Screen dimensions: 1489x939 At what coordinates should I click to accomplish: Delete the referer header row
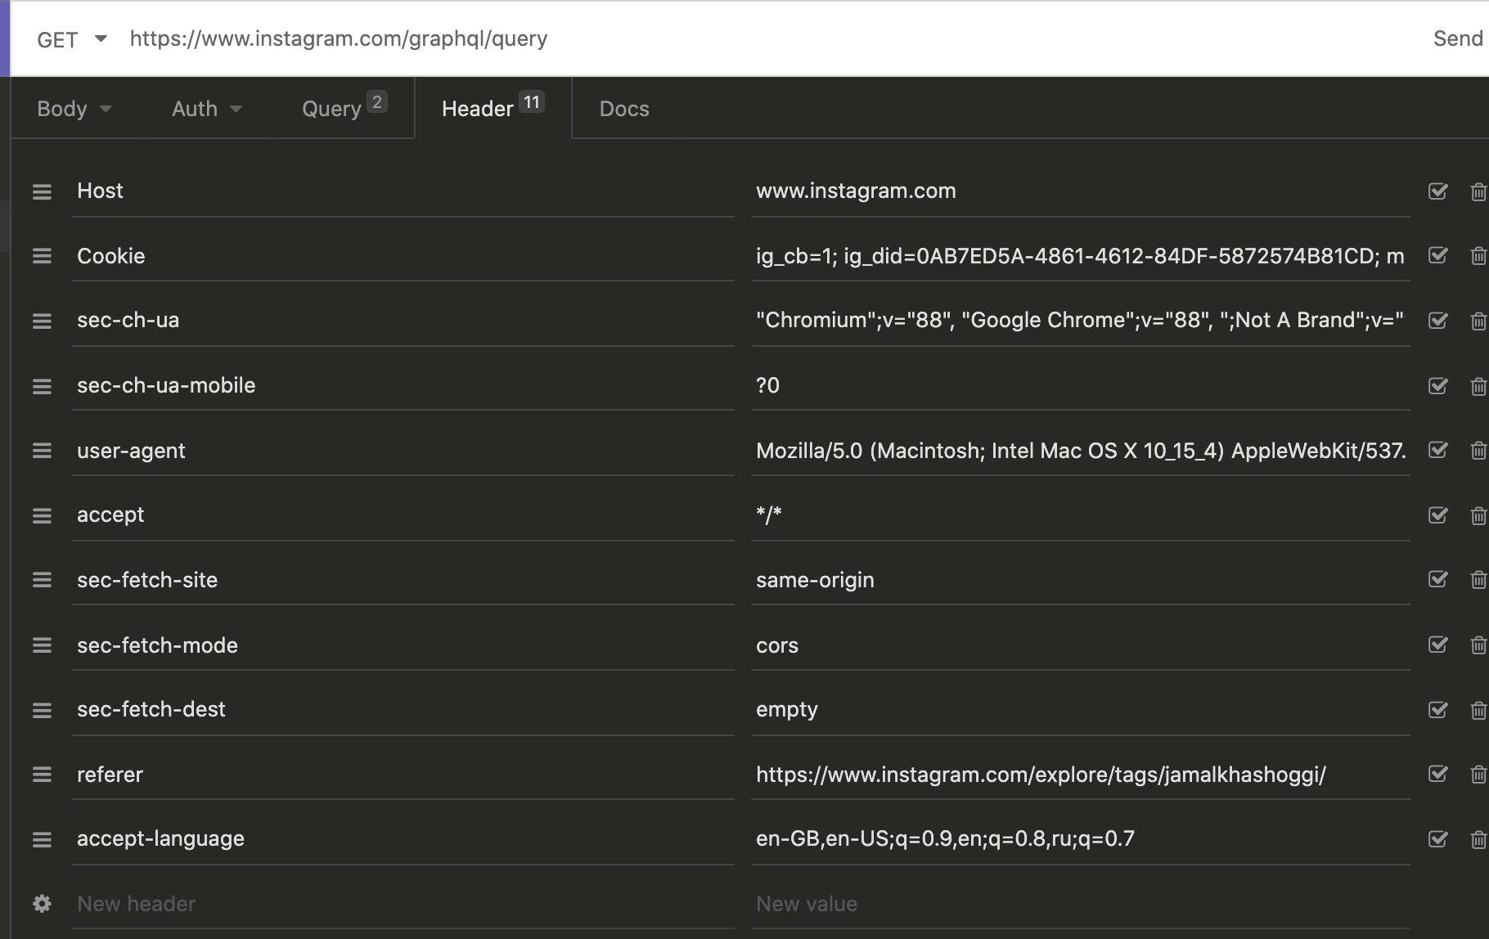(1478, 775)
